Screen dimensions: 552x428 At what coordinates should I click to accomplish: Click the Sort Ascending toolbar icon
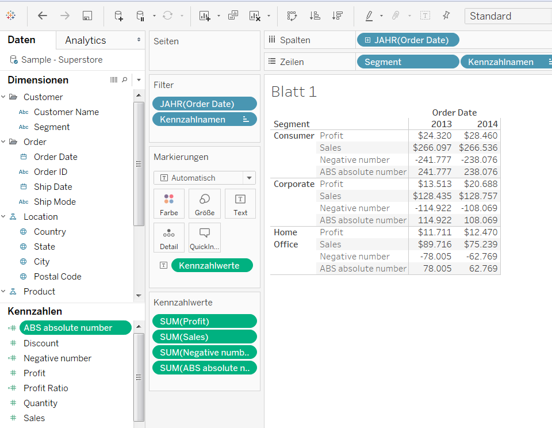(315, 16)
